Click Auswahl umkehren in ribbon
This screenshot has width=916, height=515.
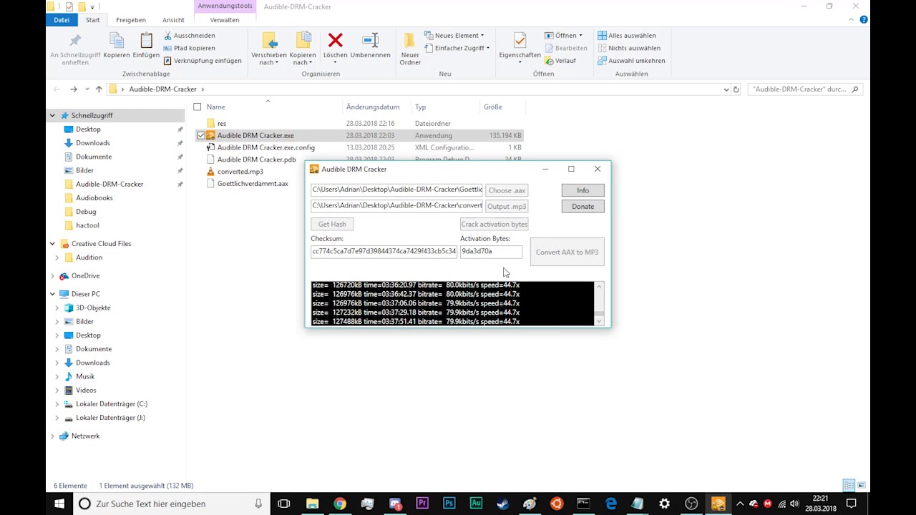[x=631, y=61]
